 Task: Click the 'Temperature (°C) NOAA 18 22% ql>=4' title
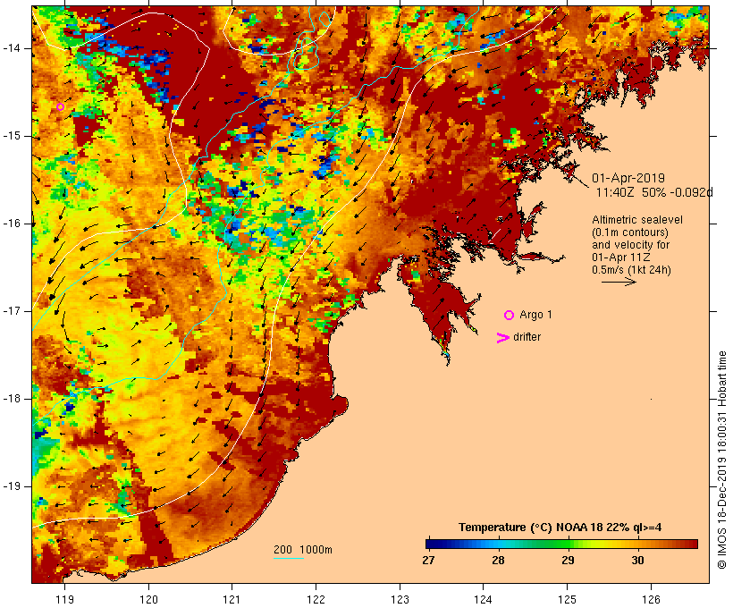coord(560,528)
